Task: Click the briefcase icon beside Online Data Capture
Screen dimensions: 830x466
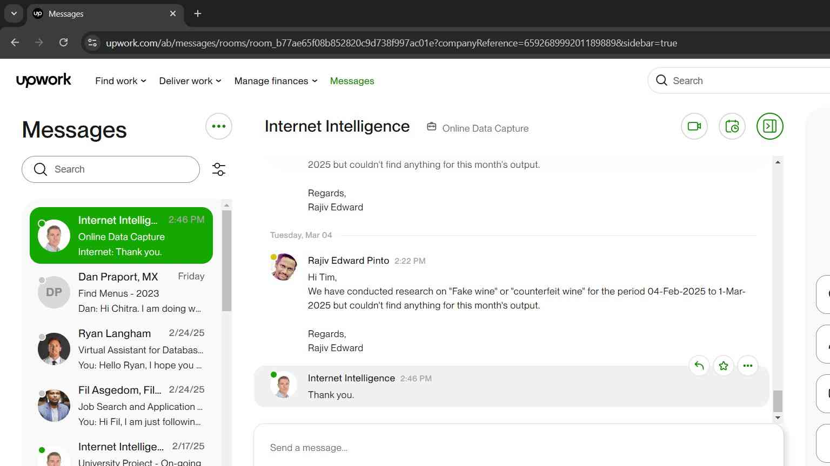Action: click(x=432, y=127)
